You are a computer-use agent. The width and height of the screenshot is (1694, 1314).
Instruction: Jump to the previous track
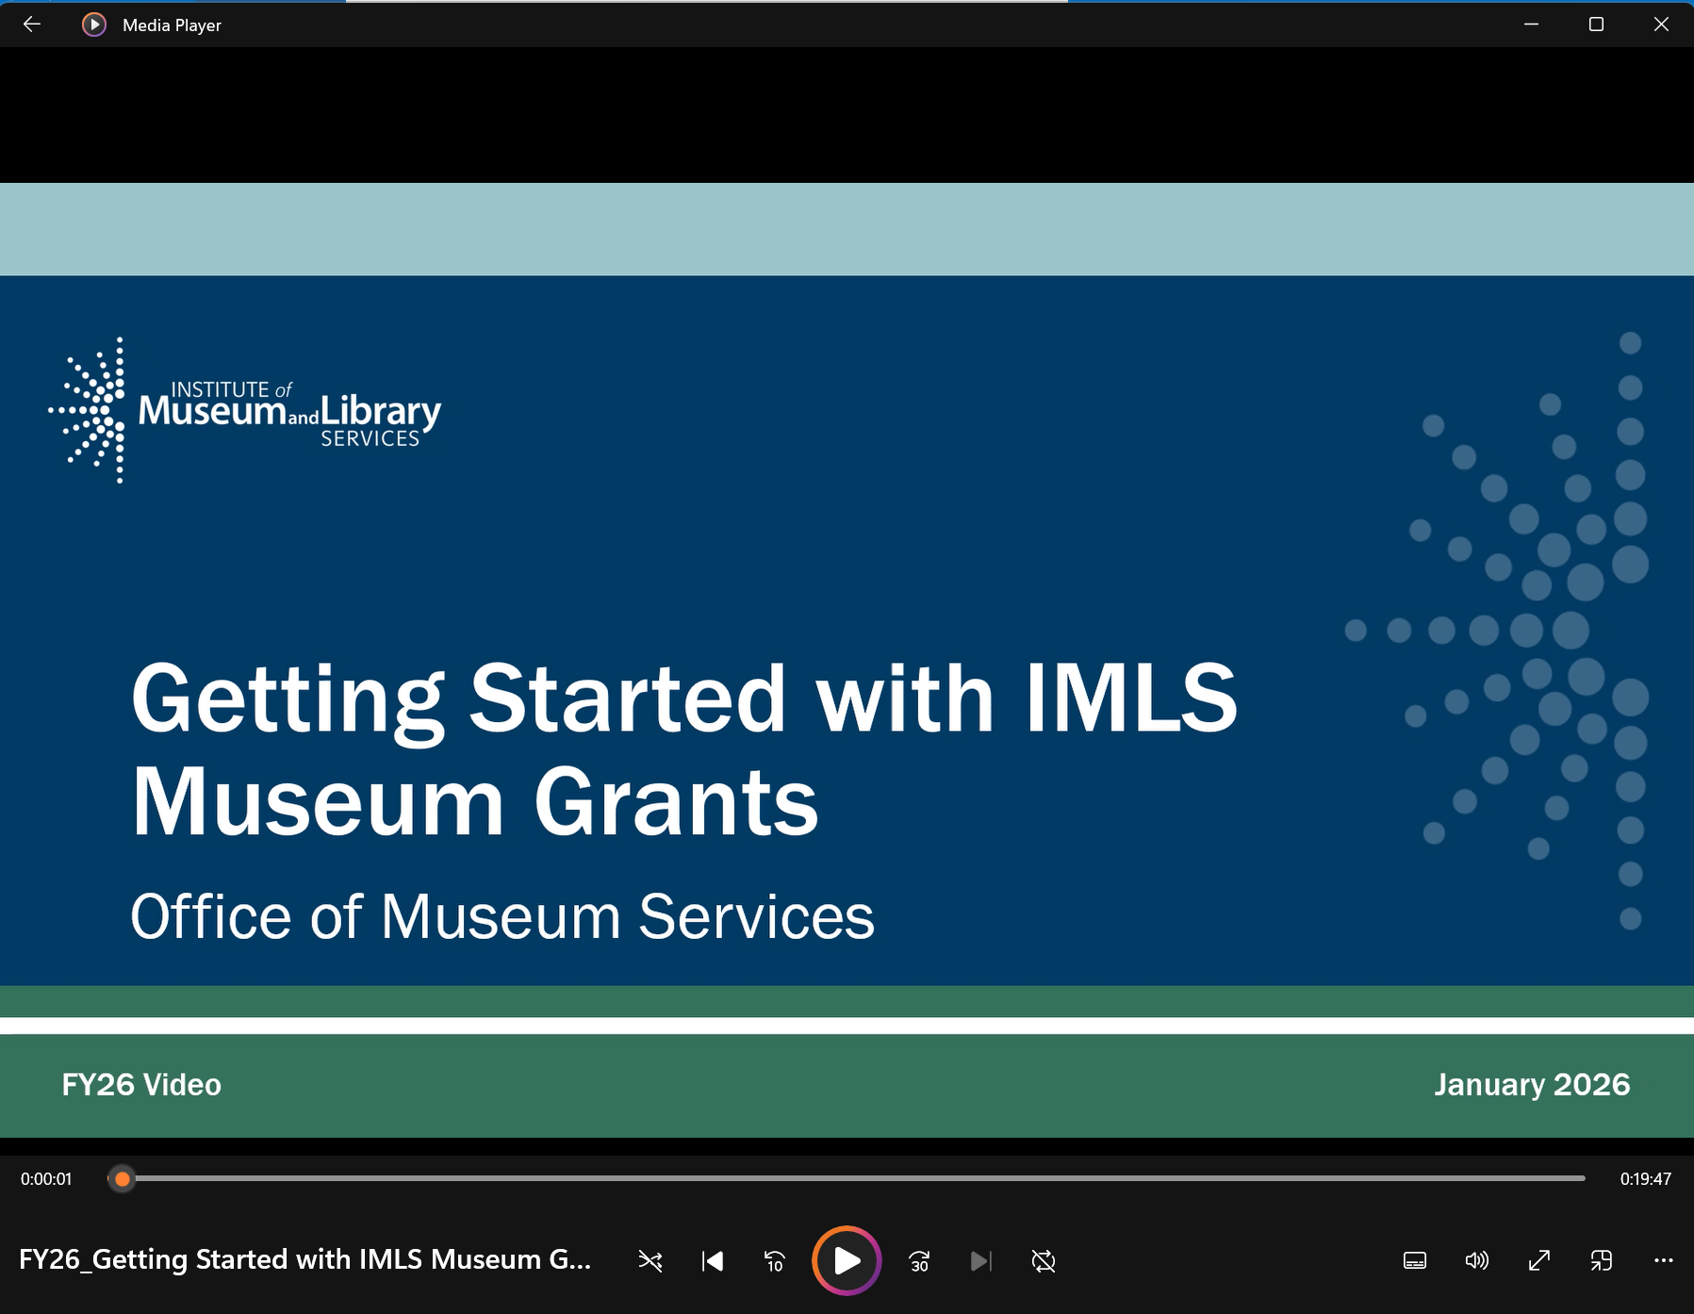coord(713,1260)
